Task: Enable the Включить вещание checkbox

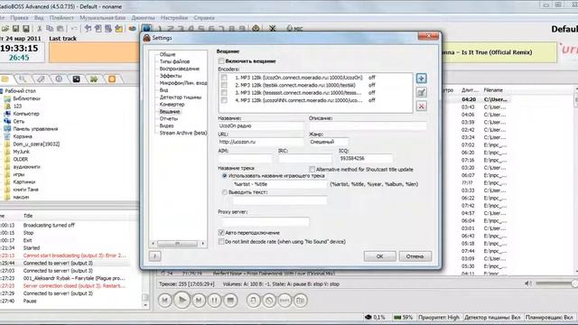Action: [221, 61]
